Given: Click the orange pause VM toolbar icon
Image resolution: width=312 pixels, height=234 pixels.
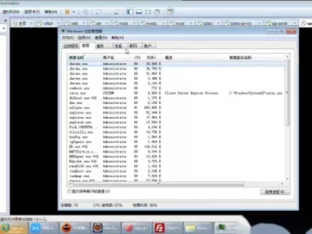Looking at the screenshot, I should point(67,12).
